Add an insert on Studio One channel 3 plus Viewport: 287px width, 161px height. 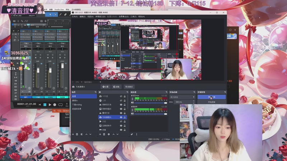[55, 31]
